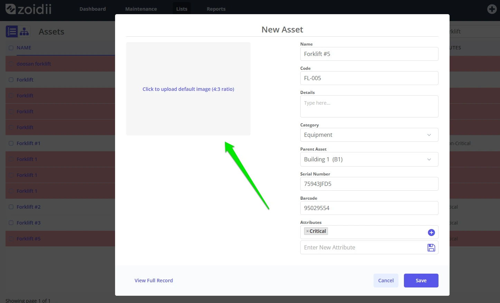Click the zoidii logo
This screenshot has width=500, height=303.
tap(29, 9)
